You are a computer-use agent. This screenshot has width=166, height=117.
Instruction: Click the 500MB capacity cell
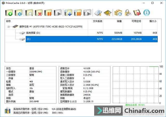click(x=118, y=33)
